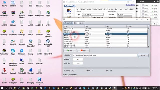Open the Remote Desktop tab in Bitvise
This screenshot has width=160, height=90.
click(x=98, y=9)
